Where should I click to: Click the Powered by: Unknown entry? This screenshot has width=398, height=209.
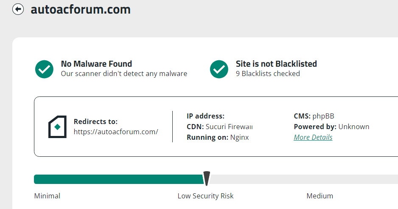pos(331,127)
